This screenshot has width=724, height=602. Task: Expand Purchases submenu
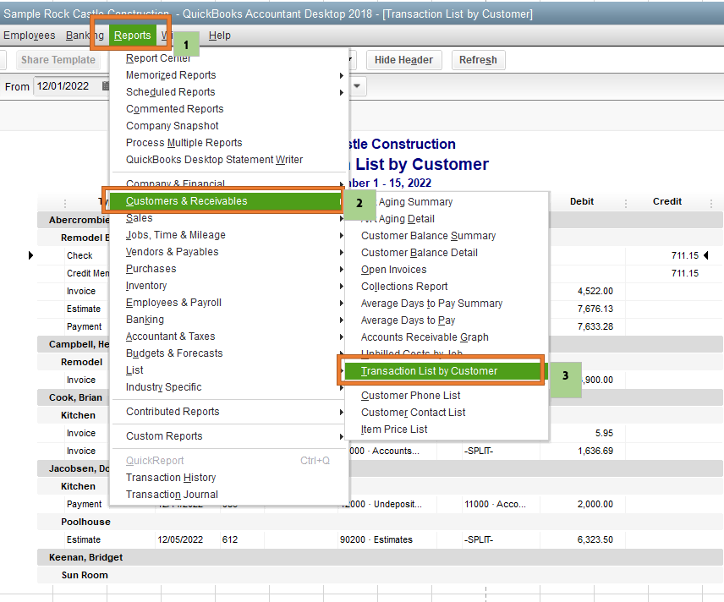click(228, 269)
